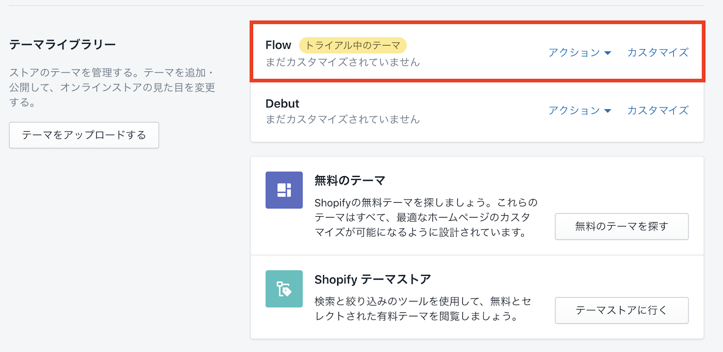This screenshot has height=352, width=723.
Task: Open the アクション dropdown for Debut theme
Action: click(579, 111)
